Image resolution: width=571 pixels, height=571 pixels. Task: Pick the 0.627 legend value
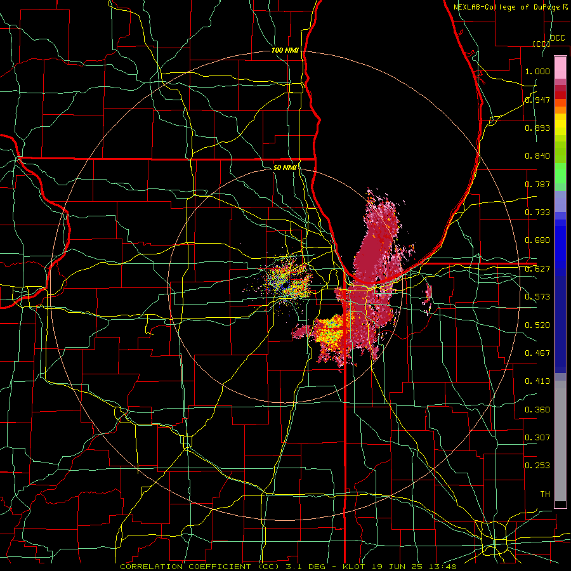click(537, 269)
